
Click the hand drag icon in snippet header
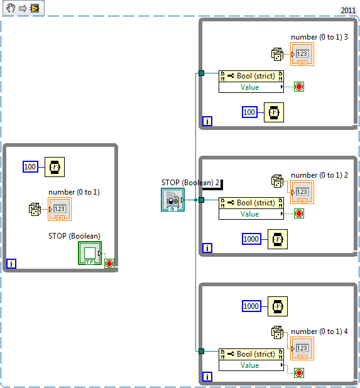(11, 8)
